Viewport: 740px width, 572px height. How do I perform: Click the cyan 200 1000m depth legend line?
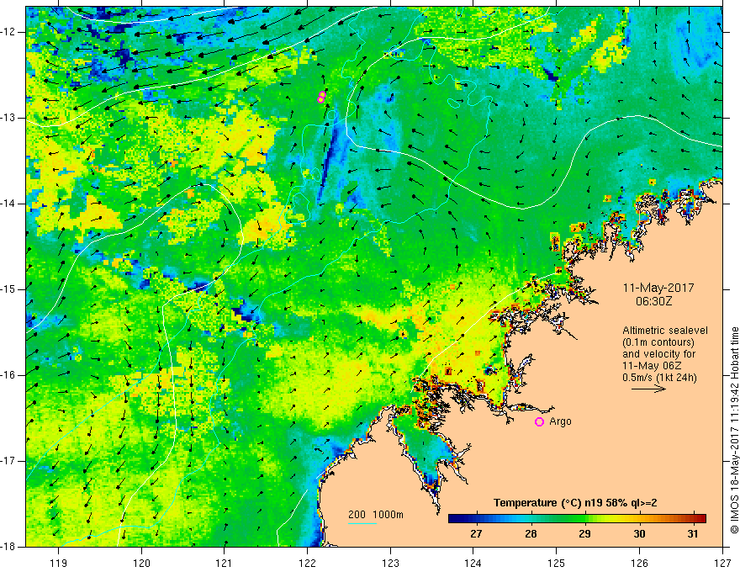click(362, 523)
